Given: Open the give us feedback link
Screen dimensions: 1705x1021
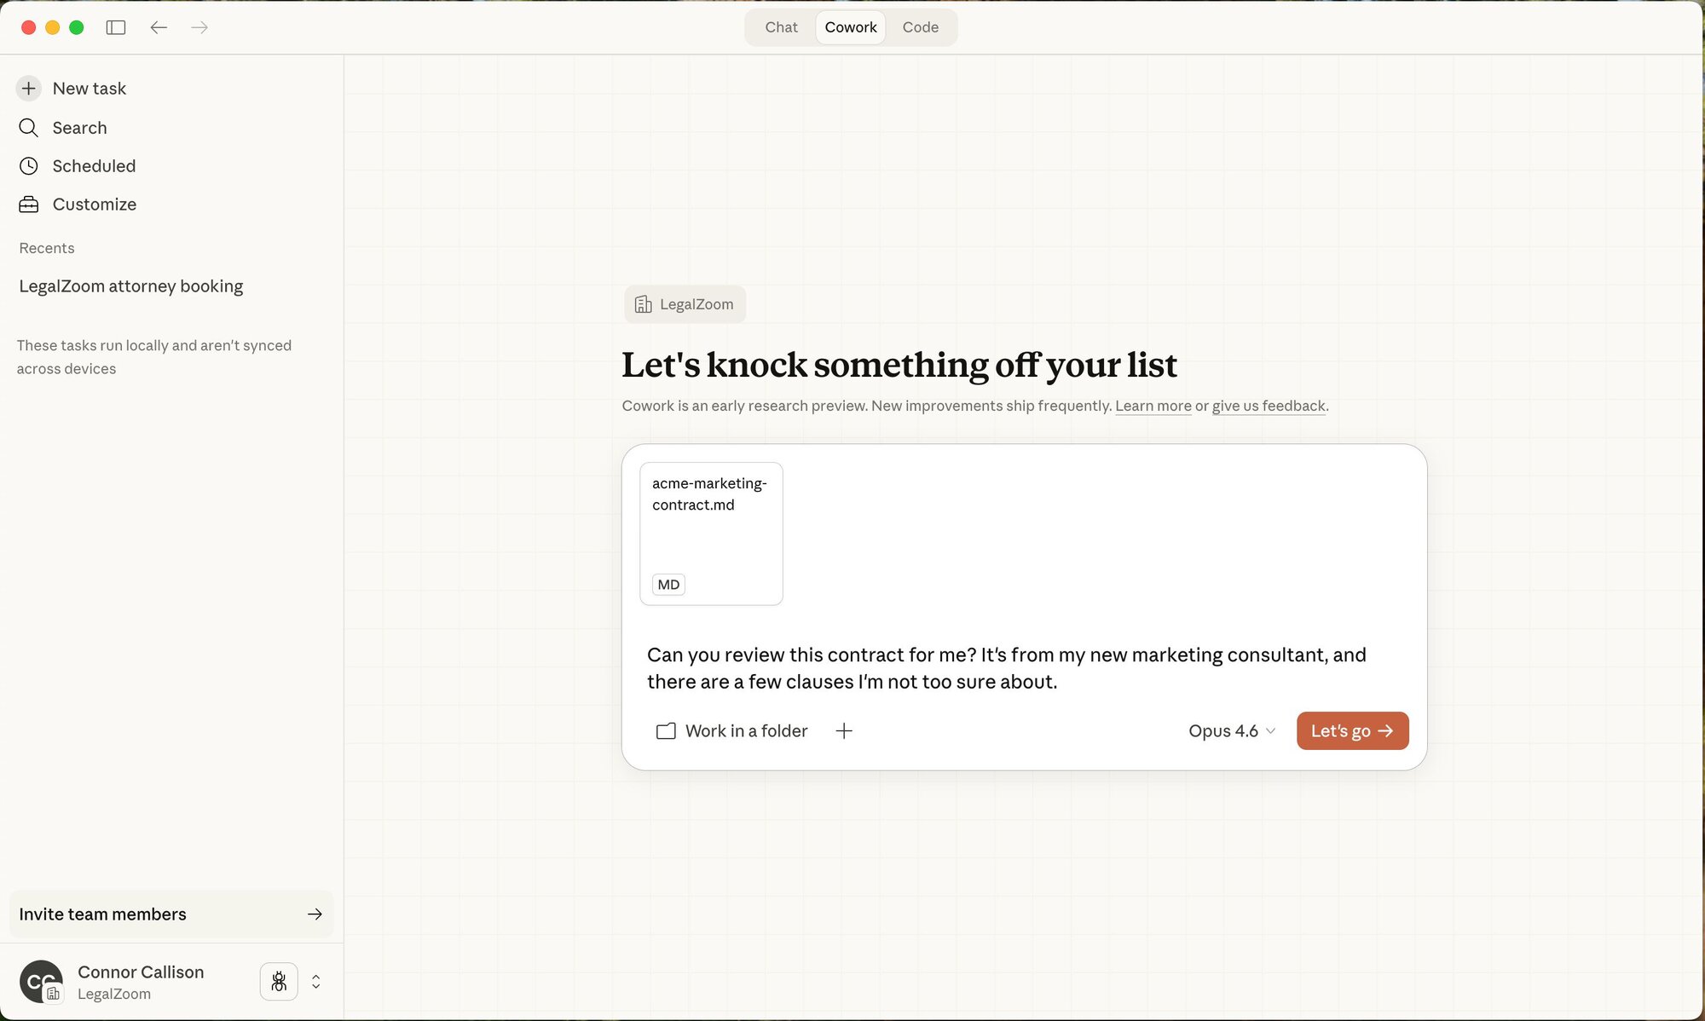Looking at the screenshot, I should tap(1268, 406).
